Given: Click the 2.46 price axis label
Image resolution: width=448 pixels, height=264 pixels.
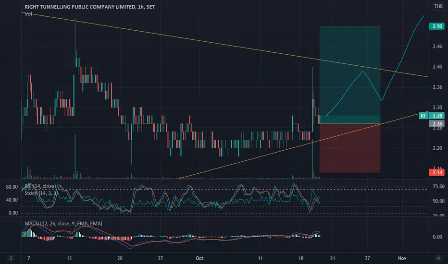Looking at the screenshot, I should coord(437,46).
